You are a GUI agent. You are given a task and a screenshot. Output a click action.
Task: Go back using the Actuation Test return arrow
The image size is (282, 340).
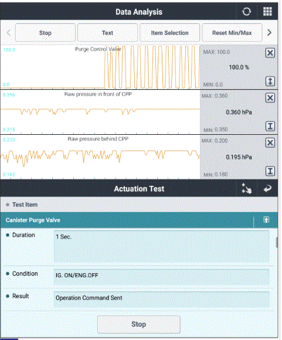tap(267, 188)
